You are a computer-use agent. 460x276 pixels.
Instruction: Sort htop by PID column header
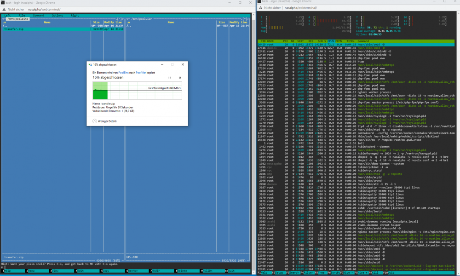tap(263, 41)
